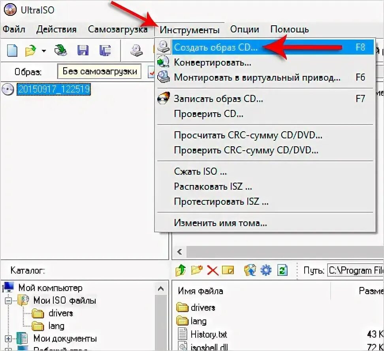The height and width of the screenshot is (351, 384).
Task: Click the Convert icon in the menu
Action: pos(163,62)
